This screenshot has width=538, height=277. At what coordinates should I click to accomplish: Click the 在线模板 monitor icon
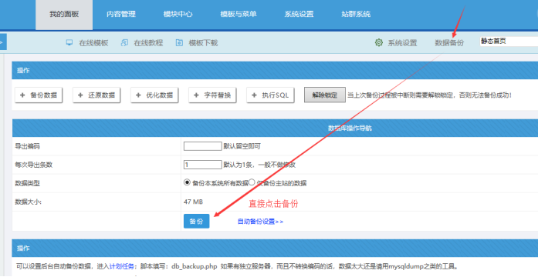69,42
